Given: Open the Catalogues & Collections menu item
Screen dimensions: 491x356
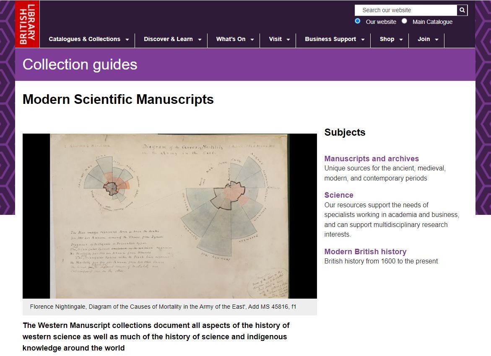Looking at the screenshot, I should (84, 39).
